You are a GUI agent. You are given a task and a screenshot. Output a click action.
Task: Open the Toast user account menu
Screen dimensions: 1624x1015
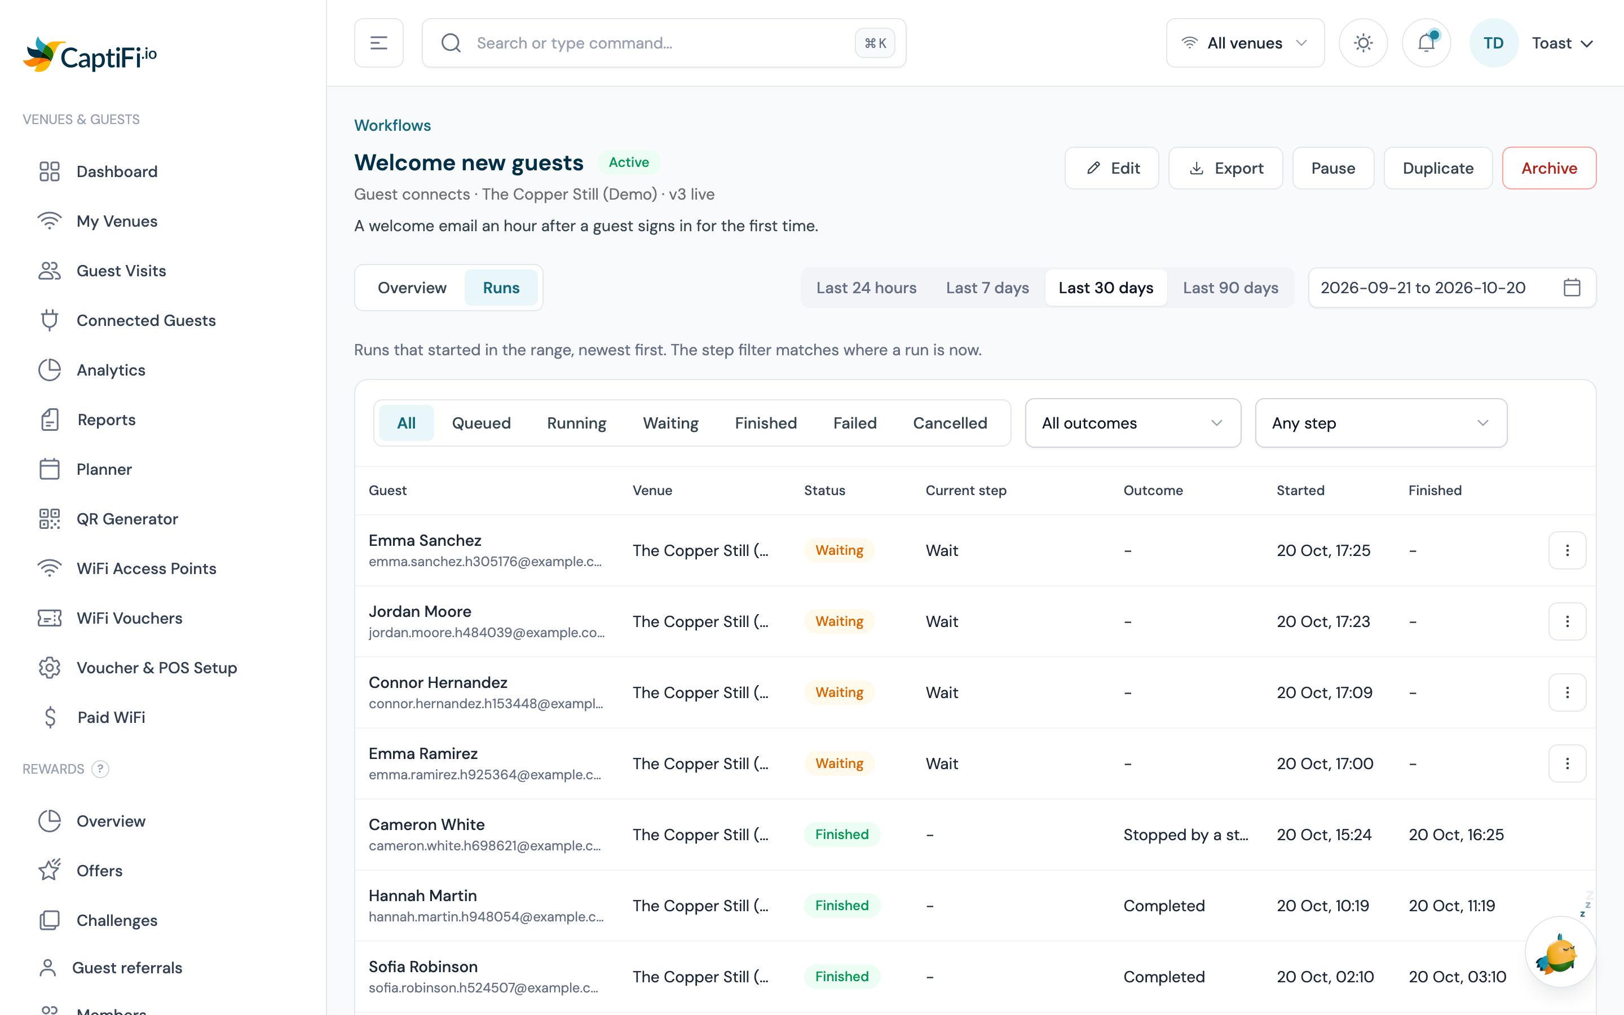[x=1533, y=43]
